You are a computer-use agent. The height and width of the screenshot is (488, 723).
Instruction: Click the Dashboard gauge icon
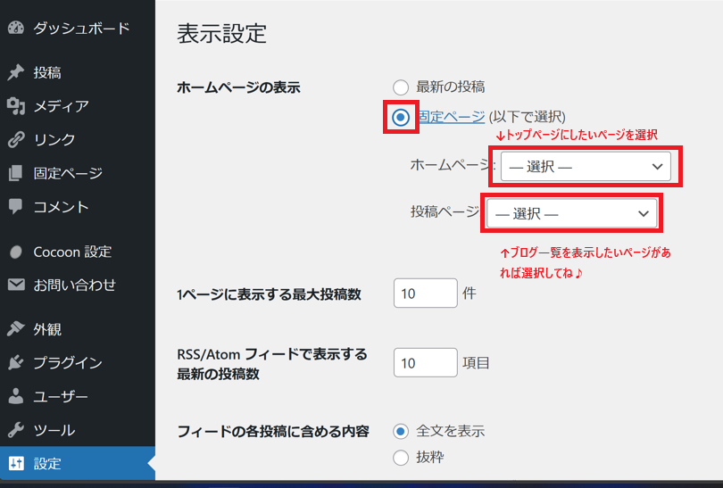pyautogui.click(x=15, y=28)
